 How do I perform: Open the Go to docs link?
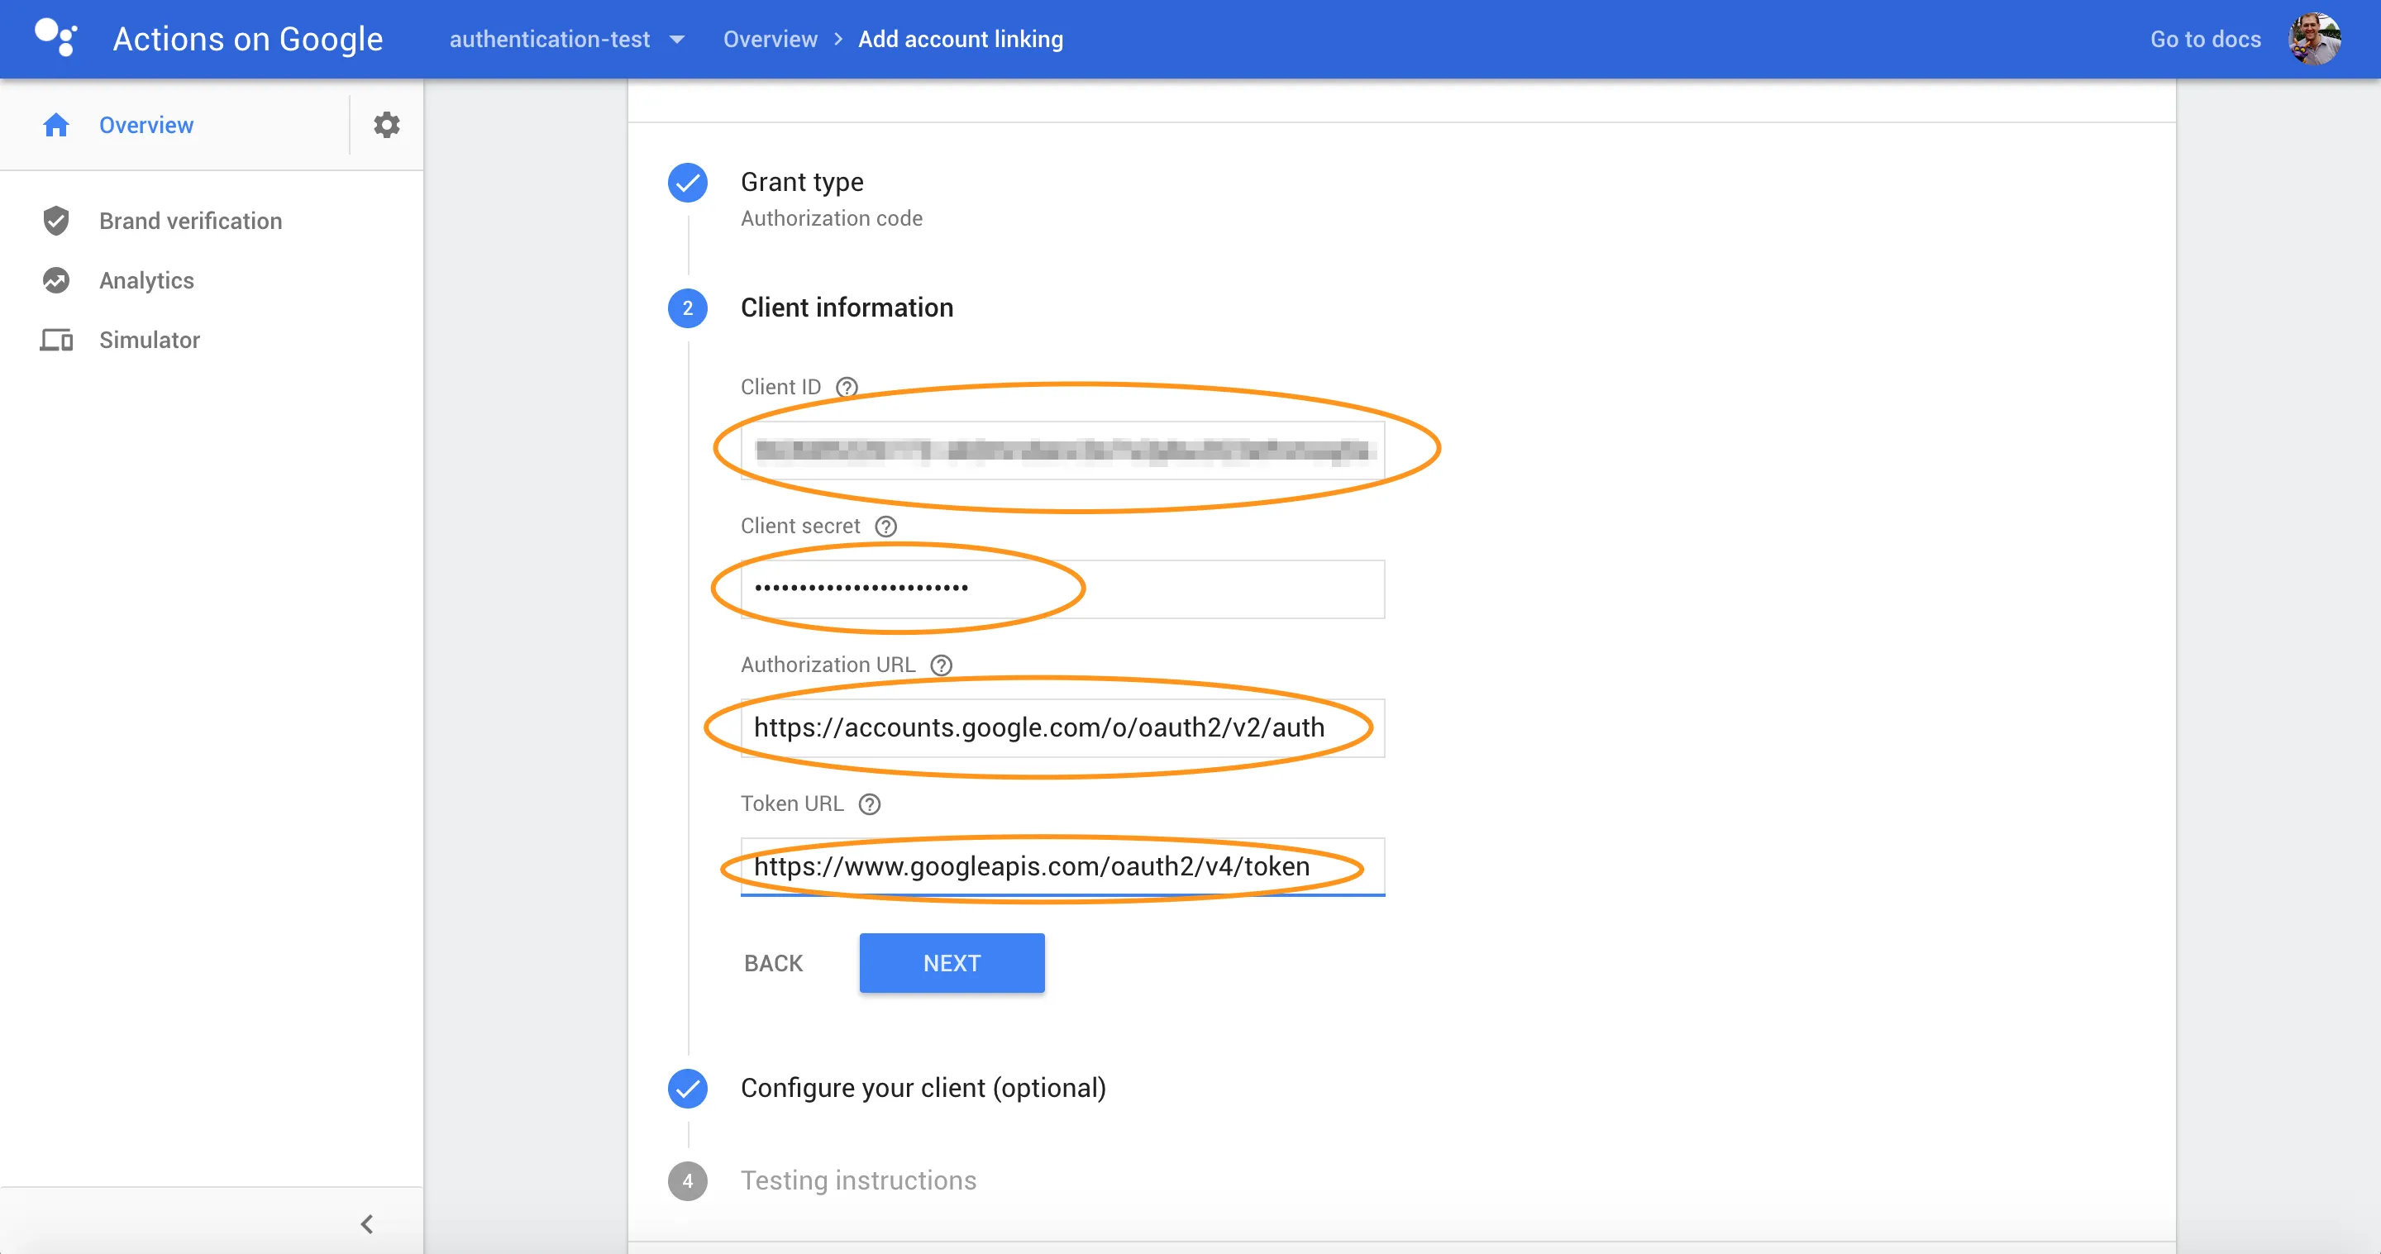click(2204, 39)
